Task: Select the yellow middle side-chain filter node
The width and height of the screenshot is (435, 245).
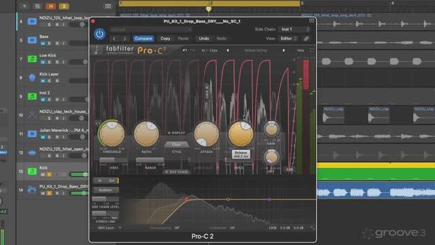Action: coord(228,199)
